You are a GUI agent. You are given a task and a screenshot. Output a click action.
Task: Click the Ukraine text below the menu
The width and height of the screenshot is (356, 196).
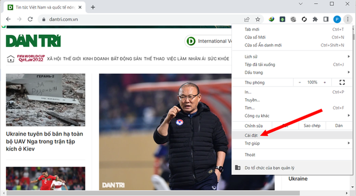(298, 179)
